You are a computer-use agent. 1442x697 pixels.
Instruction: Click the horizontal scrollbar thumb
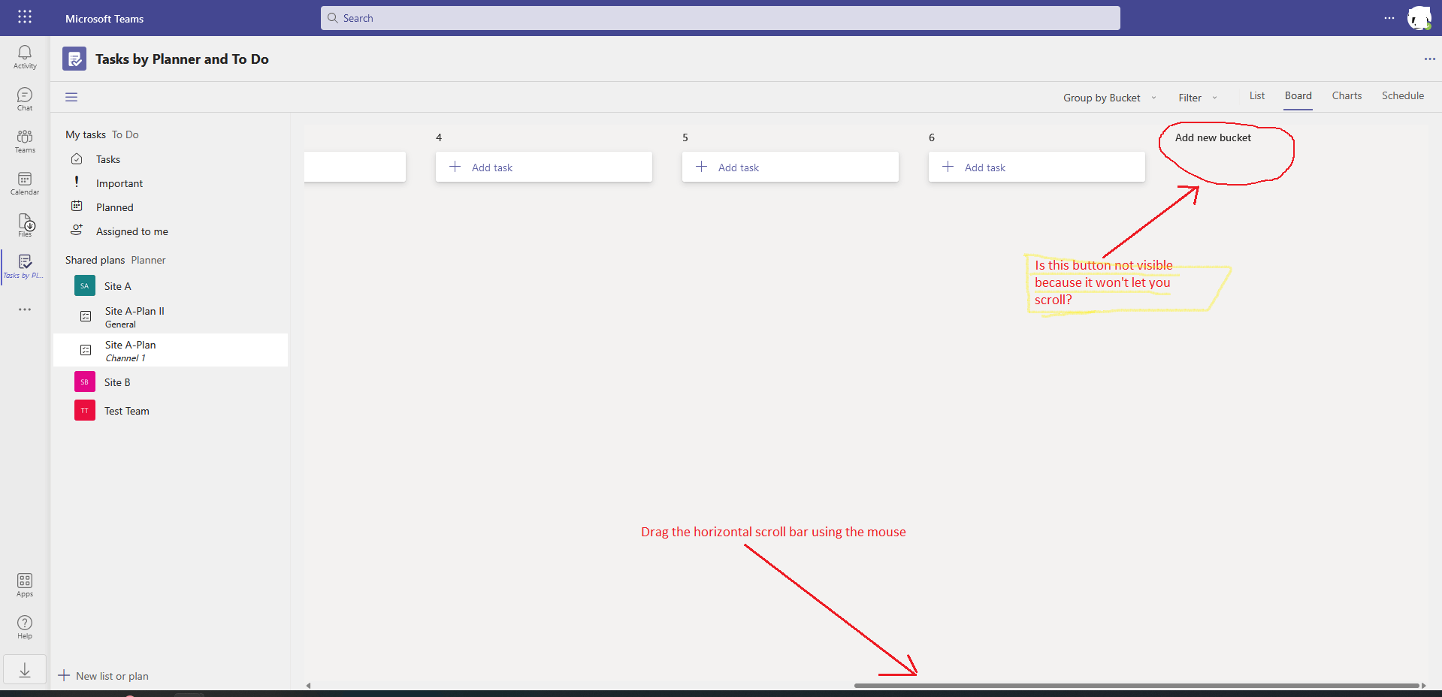[1136, 686]
